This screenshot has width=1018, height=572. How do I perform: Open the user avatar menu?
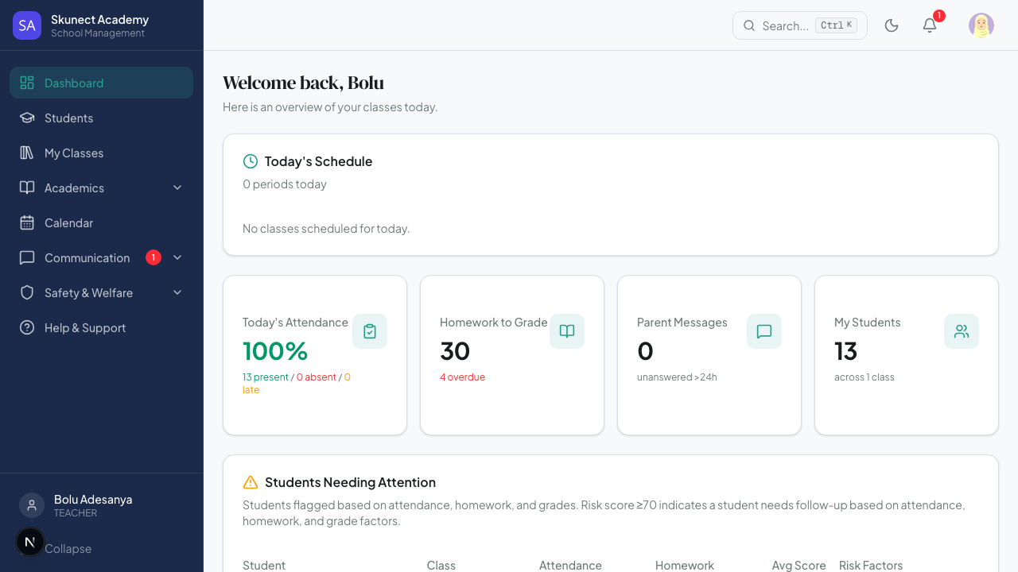[981, 25]
